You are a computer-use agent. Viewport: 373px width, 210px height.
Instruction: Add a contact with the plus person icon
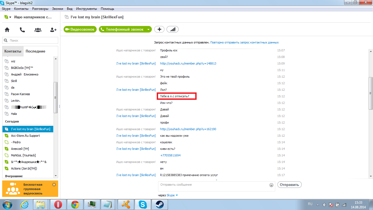(x=53, y=30)
